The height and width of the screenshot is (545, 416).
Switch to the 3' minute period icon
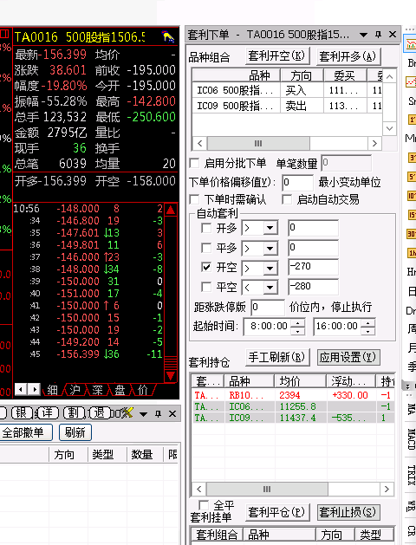click(412, 158)
